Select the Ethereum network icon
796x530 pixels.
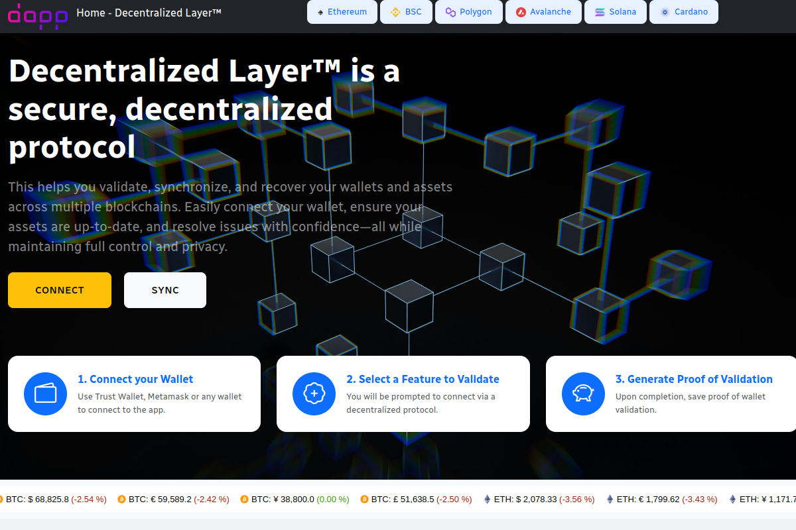(319, 11)
